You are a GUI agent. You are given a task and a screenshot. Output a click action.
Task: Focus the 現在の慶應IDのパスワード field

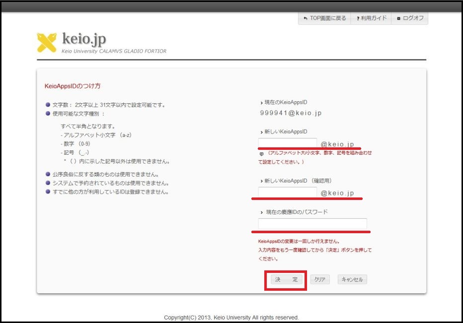point(312,224)
